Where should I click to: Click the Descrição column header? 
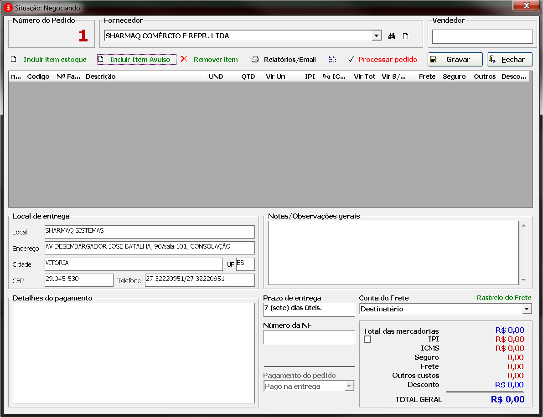tap(100, 76)
